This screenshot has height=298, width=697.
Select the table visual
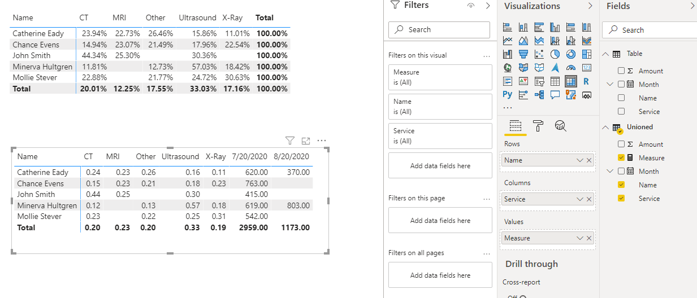click(555, 81)
